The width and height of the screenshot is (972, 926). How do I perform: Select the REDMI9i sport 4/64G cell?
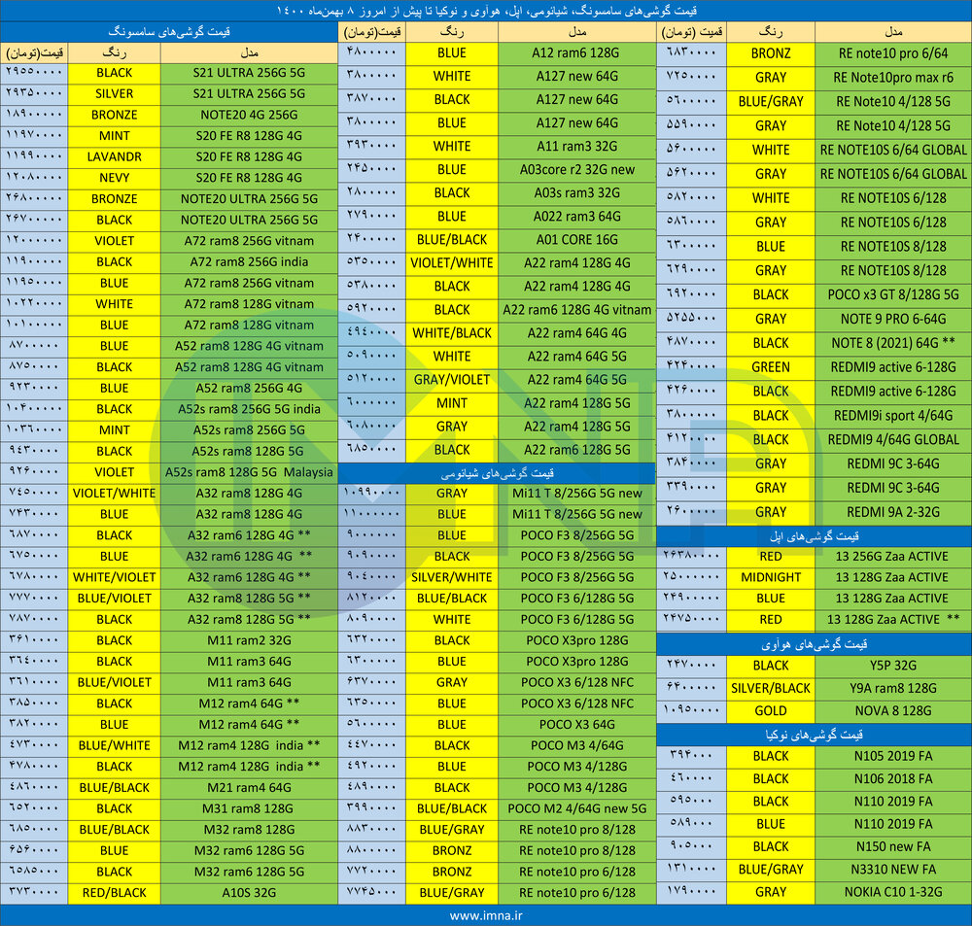(x=893, y=415)
